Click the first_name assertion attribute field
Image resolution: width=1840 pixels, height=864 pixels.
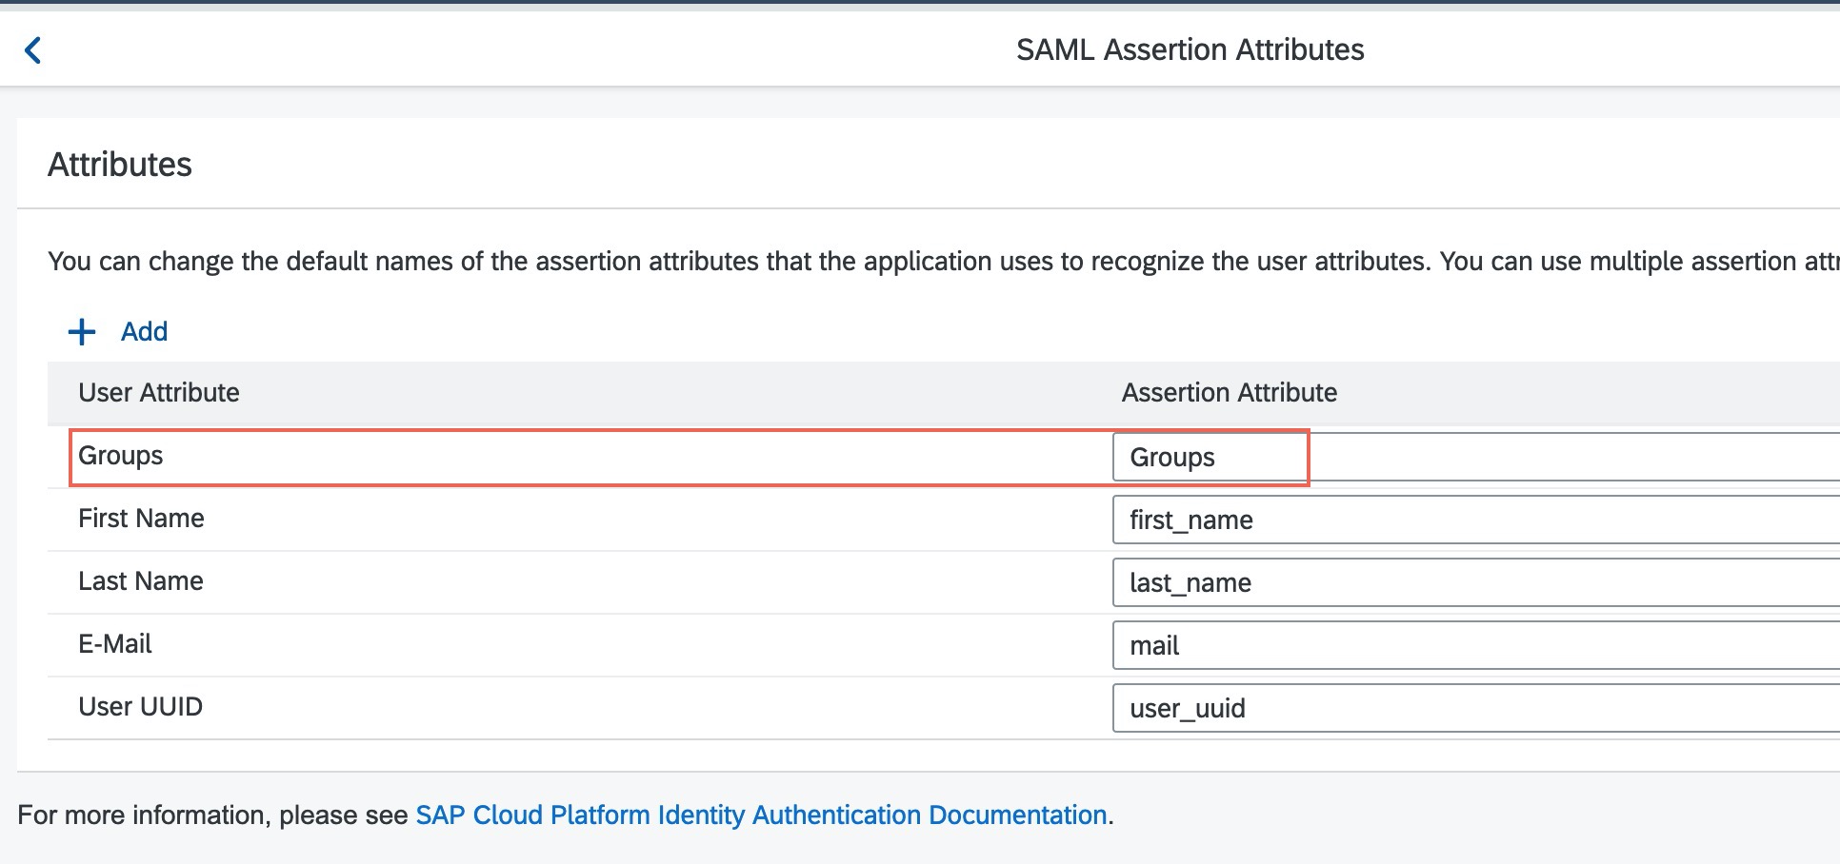tap(1474, 520)
